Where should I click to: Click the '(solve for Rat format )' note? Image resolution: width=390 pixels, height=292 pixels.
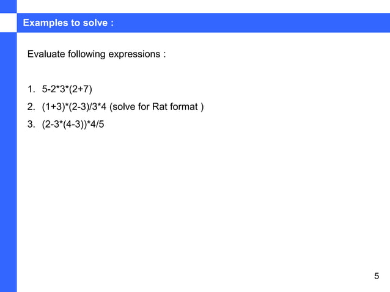(156, 107)
